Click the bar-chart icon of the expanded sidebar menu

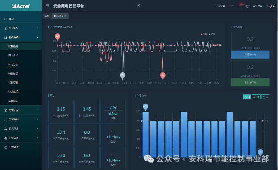6,37
